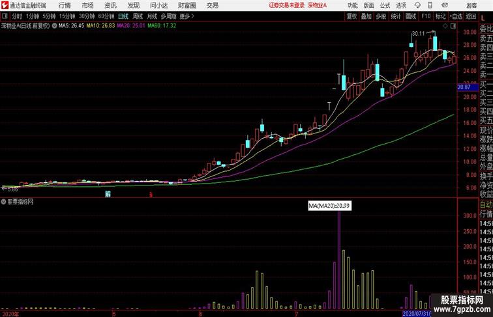Click the 多股 toolbar button
493x317 pixels.
click(381, 16)
